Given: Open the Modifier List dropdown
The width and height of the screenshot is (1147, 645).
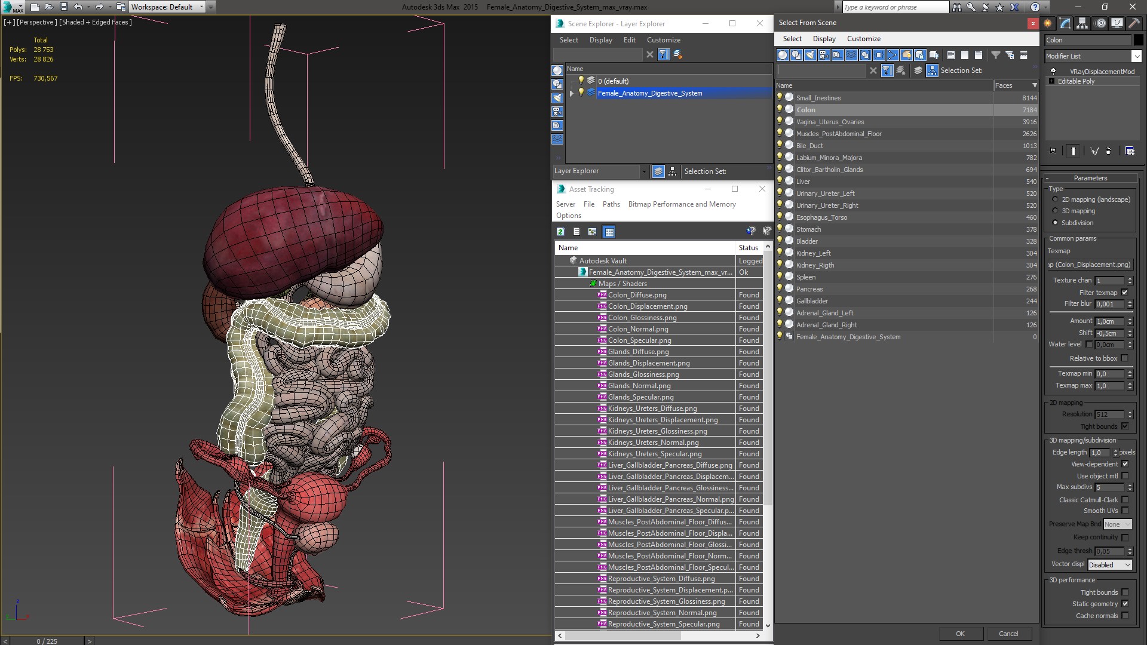Looking at the screenshot, I should pos(1136,56).
